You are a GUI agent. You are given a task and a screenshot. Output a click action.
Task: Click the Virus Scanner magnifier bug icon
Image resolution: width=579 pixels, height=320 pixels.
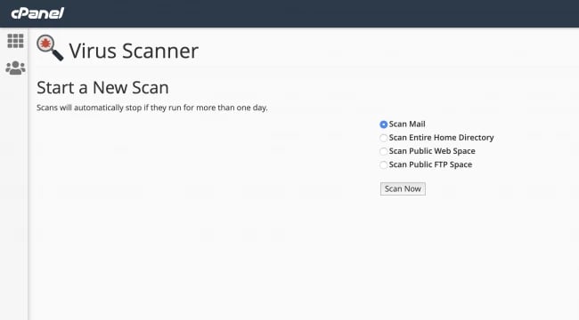click(x=50, y=48)
